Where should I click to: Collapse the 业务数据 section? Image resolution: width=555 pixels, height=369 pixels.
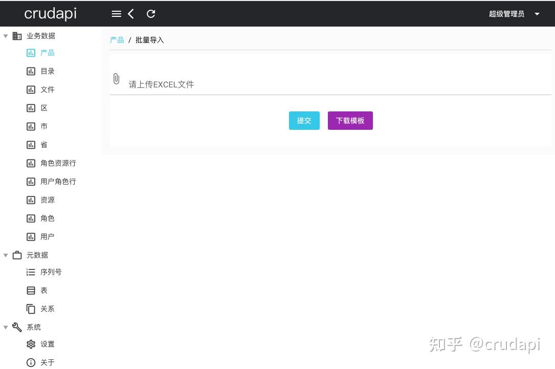tap(6, 36)
